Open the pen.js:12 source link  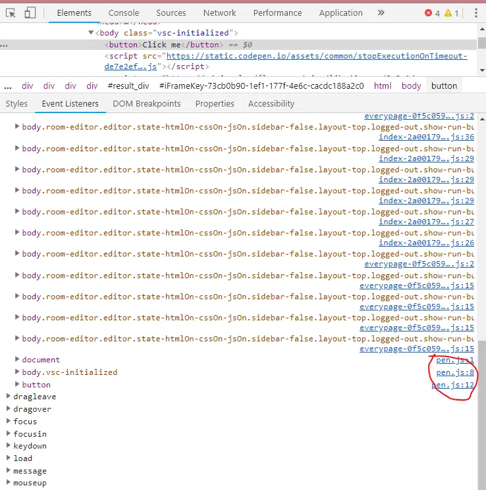[453, 385]
